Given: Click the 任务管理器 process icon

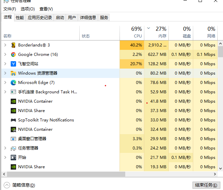Looking at the screenshot, I should (13, 149).
